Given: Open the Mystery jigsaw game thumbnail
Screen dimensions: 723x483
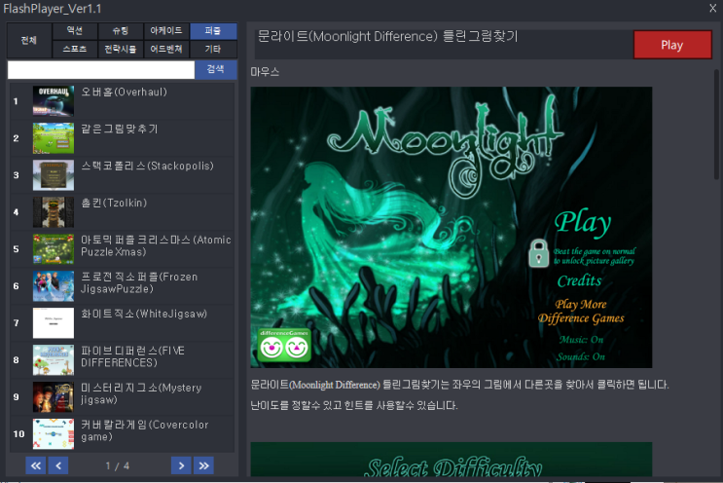Looking at the screenshot, I should point(54,396).
